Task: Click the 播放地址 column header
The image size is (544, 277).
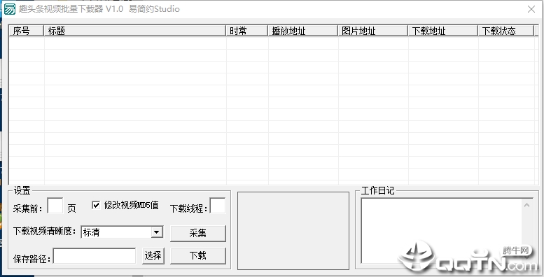Action: 302,31
